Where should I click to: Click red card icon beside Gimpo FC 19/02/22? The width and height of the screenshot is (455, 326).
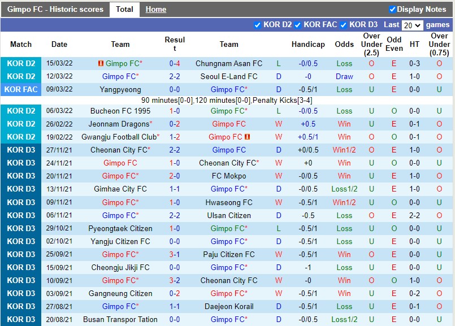[x=247, y=137]
